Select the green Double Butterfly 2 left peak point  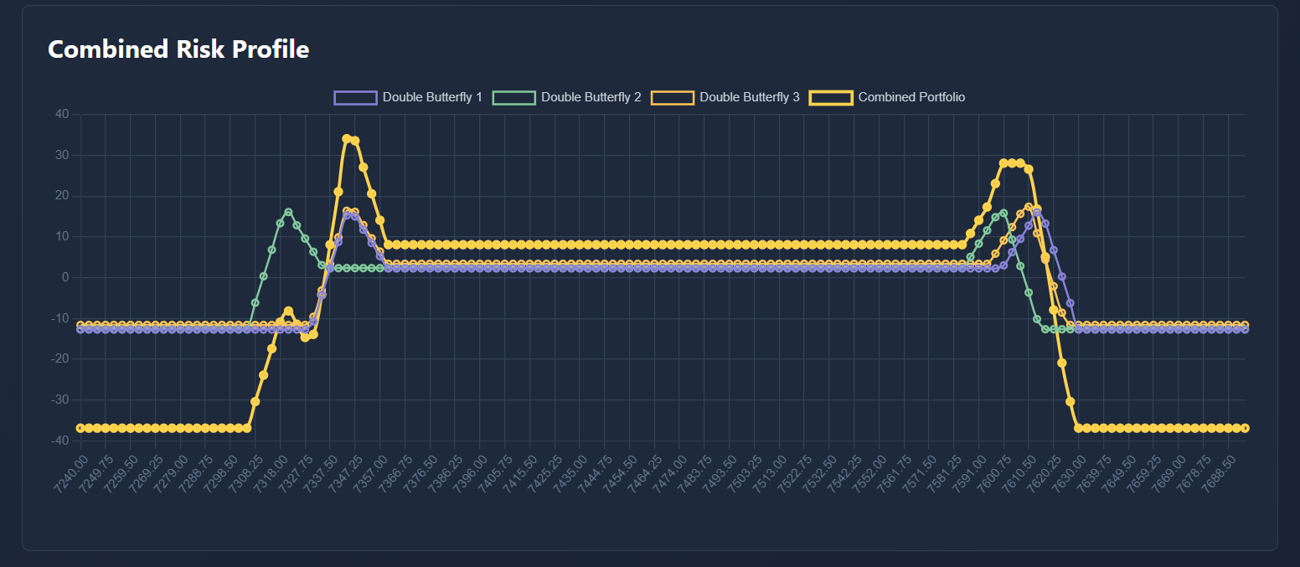[x=288, y=213]
